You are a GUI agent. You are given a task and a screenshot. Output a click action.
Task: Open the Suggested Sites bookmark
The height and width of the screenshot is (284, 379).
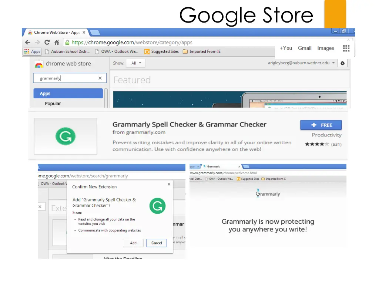(x=161, y=51)
